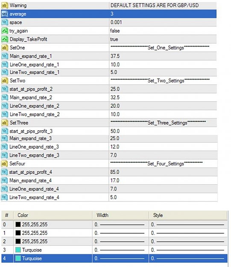Click the integer icon next to average
Viewport: 231px width, 267px height.
4,14
